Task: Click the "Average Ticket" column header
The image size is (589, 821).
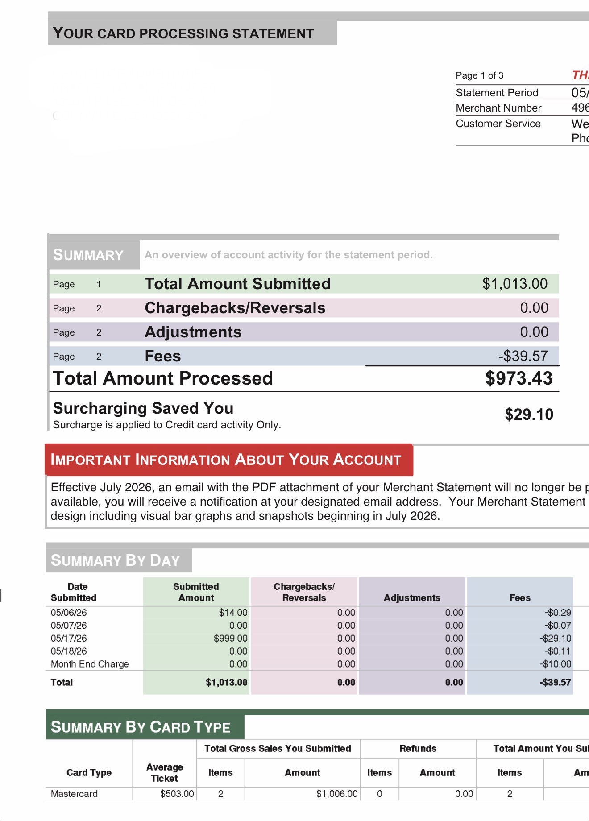Action: [x=165, y=773]
